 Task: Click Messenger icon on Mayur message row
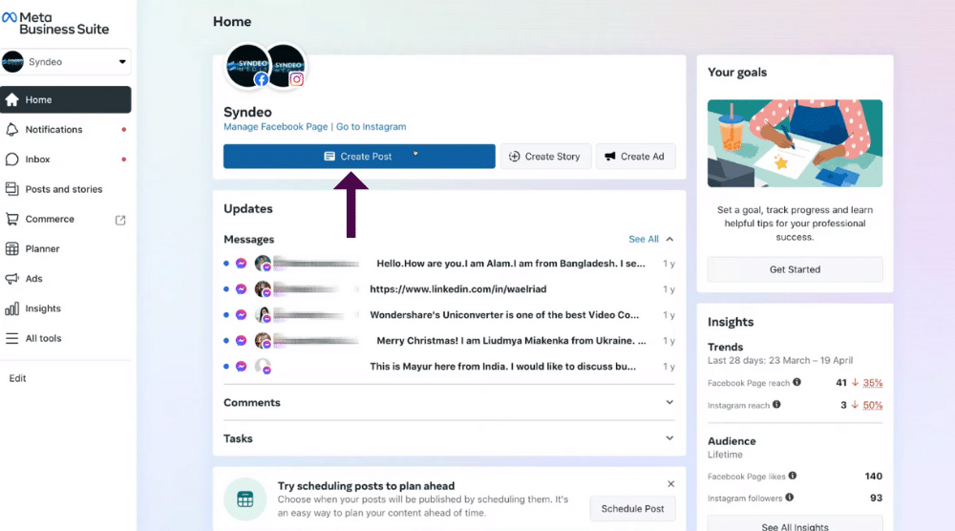(x=242, y=366)
